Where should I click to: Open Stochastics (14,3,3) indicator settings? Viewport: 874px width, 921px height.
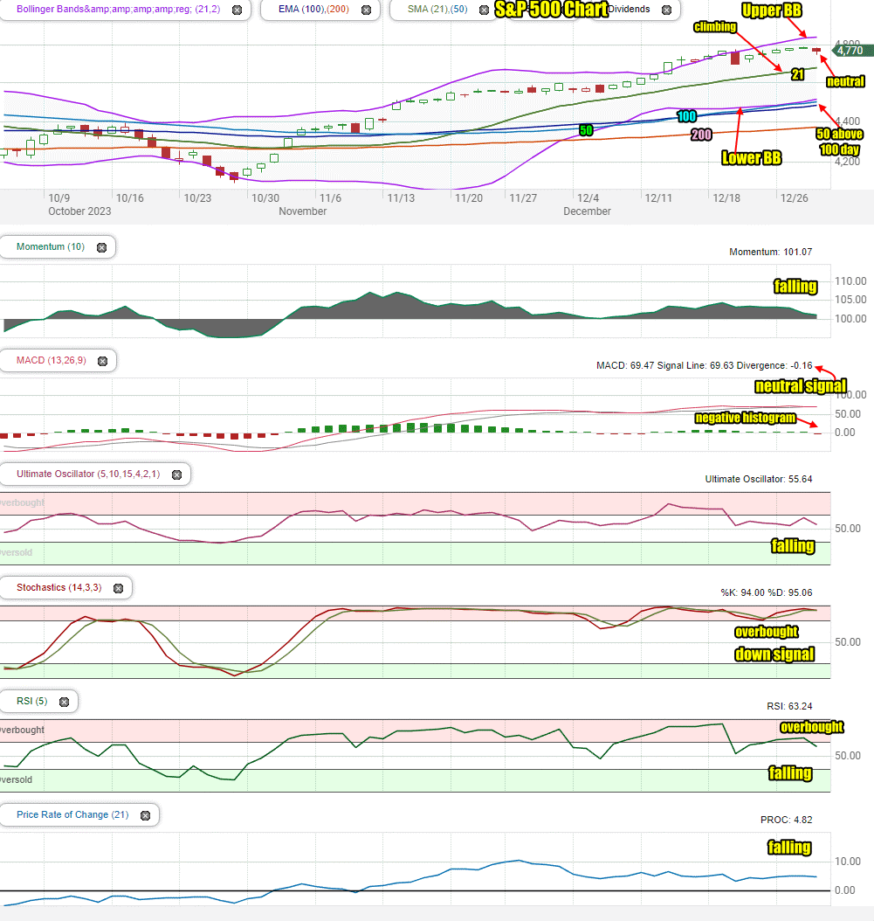(58, 587)
